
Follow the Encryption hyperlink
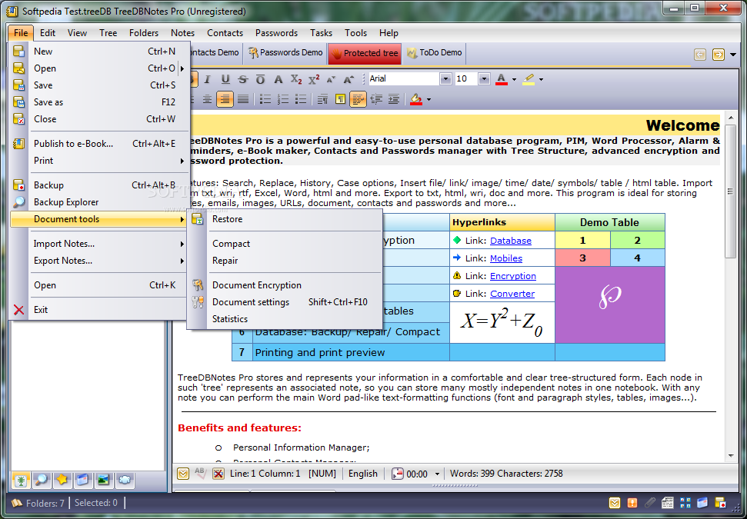[513, 276]
